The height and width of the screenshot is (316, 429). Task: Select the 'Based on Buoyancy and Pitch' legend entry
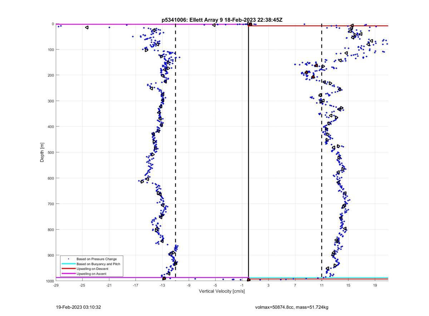pos(98,264)
